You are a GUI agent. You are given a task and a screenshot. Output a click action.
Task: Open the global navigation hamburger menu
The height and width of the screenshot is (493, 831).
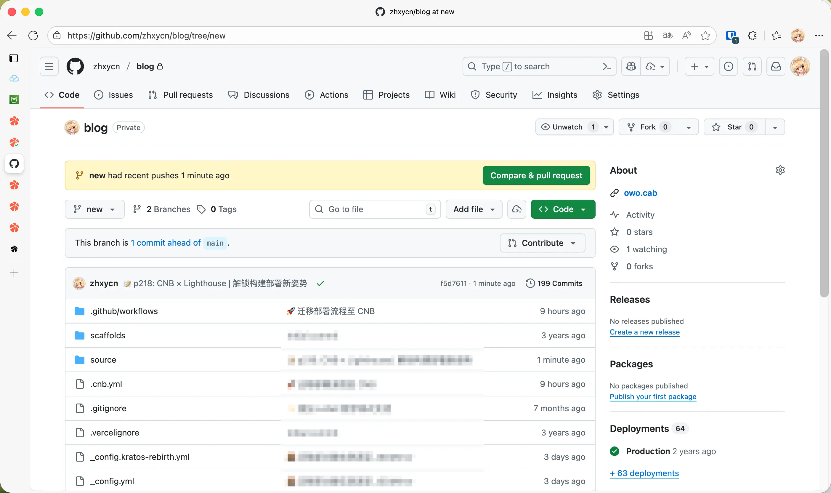[x=49, y=66]
